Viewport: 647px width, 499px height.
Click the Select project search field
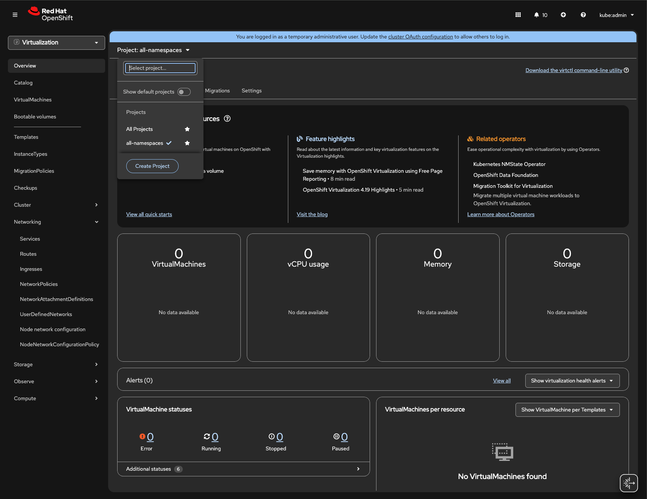160,68
